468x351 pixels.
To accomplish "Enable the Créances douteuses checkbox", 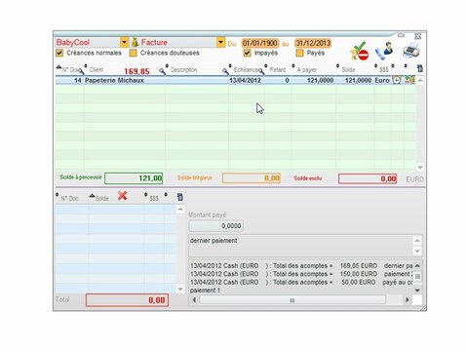I will click(x=133, y=53).
